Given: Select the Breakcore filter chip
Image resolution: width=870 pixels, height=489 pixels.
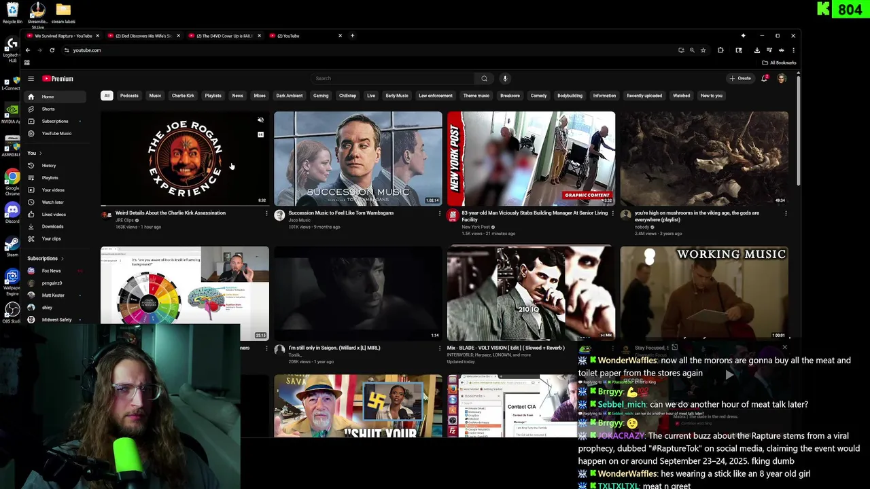Looking at the screenshot, I should click(x=510, y=96).
